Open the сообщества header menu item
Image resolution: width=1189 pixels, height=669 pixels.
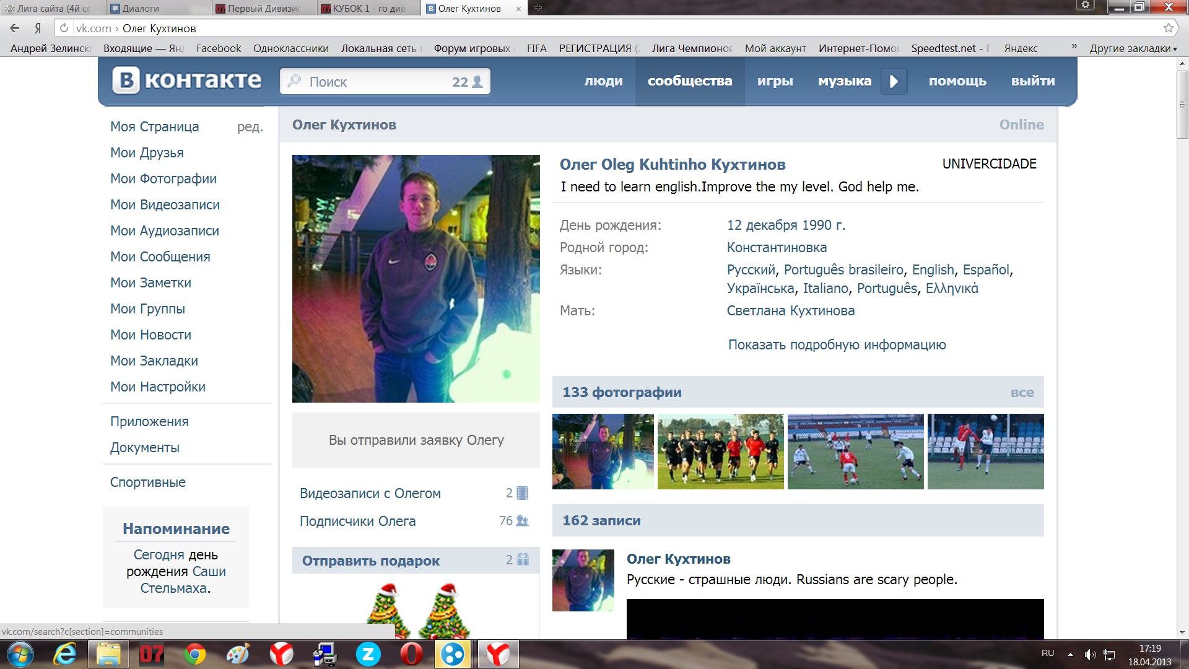click(x=689, y=81)
